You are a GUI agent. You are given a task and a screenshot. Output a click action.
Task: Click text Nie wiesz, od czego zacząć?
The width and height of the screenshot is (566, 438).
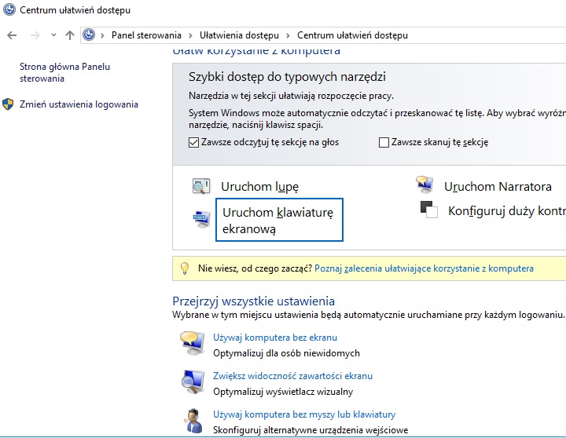click(255, 268)
